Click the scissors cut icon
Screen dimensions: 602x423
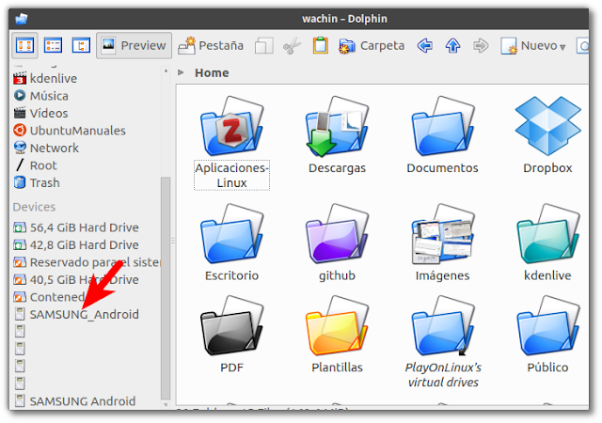click(x=292, y=46)
